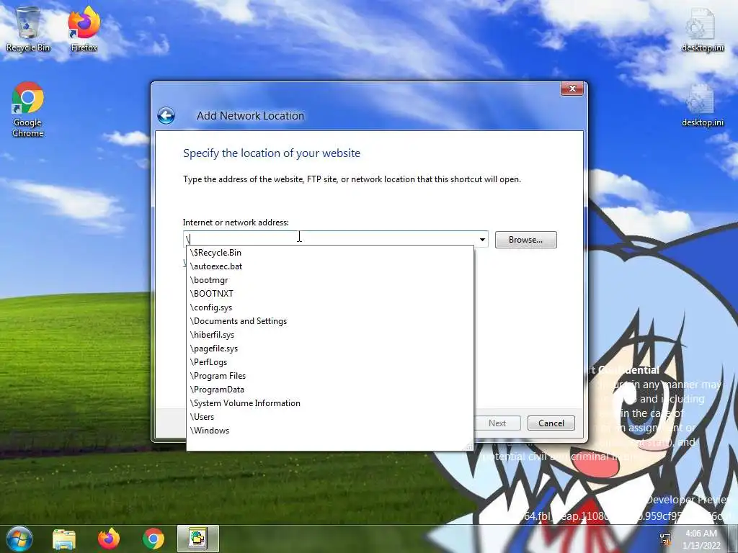Screen dimensions: 738x553
Task: Pick \System Volume Information autocomplete entry
Action: click(330, 403)
